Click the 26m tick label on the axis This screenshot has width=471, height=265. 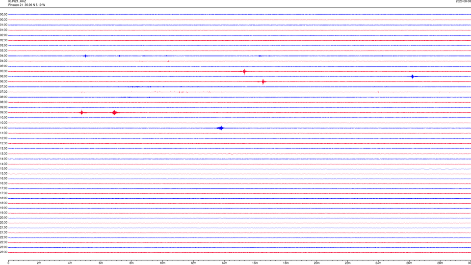(409, 263)
